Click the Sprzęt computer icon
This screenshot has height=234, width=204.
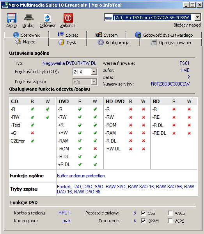coord(60,34)
